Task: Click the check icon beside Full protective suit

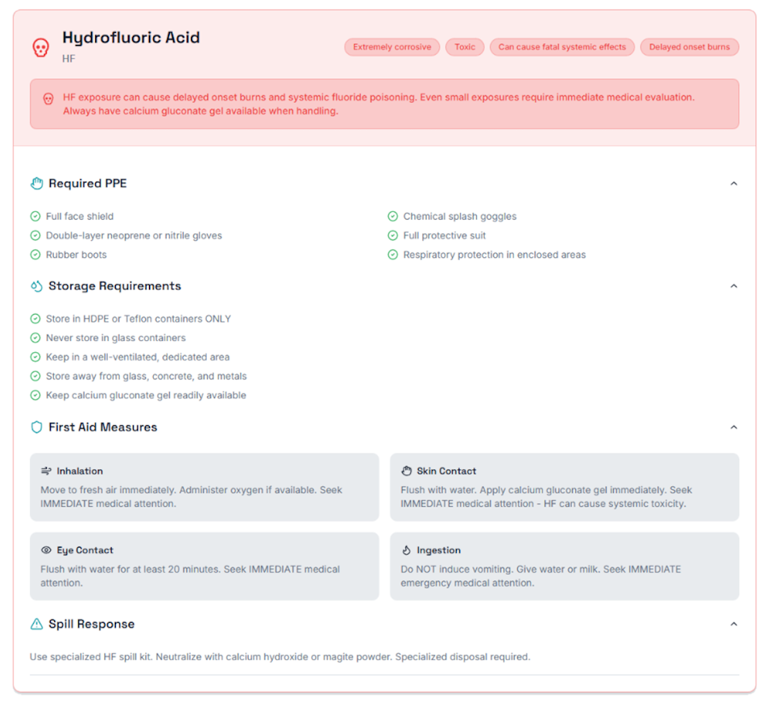Action: [393, 236]
